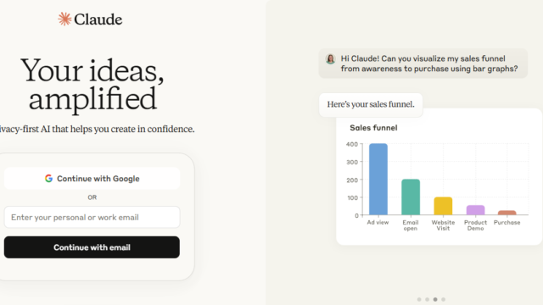
Task: Click the Google G icon
Action: click(x=48, y=179)
